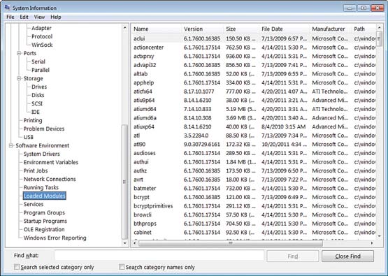The width and height of the screenshot is (388, 276).
Task: Select the atiumd64 module row
Action: 253,109
